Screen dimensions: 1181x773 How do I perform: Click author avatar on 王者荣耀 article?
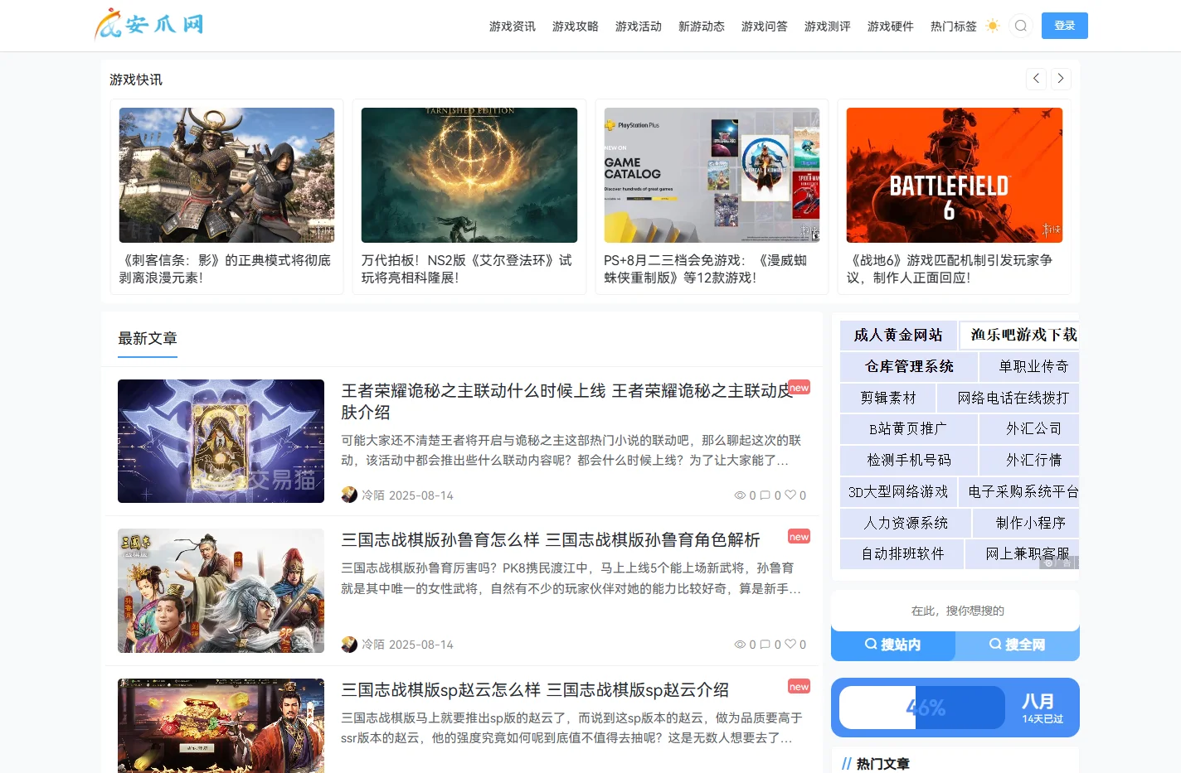[x=349, y=495]
